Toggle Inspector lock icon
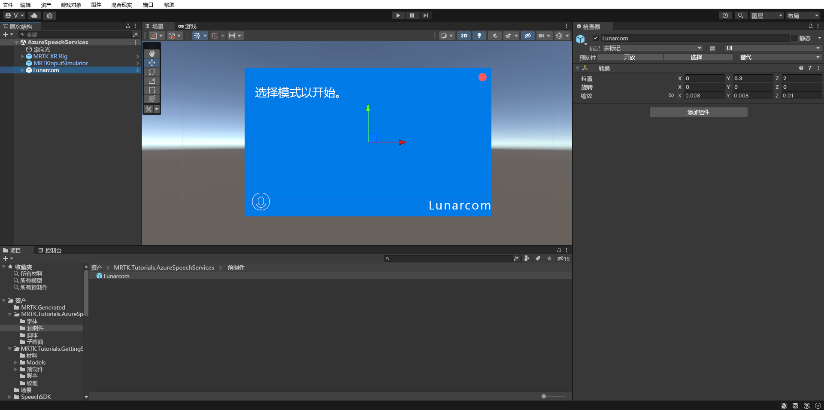824x410 pixels. (x=811, y=26)
